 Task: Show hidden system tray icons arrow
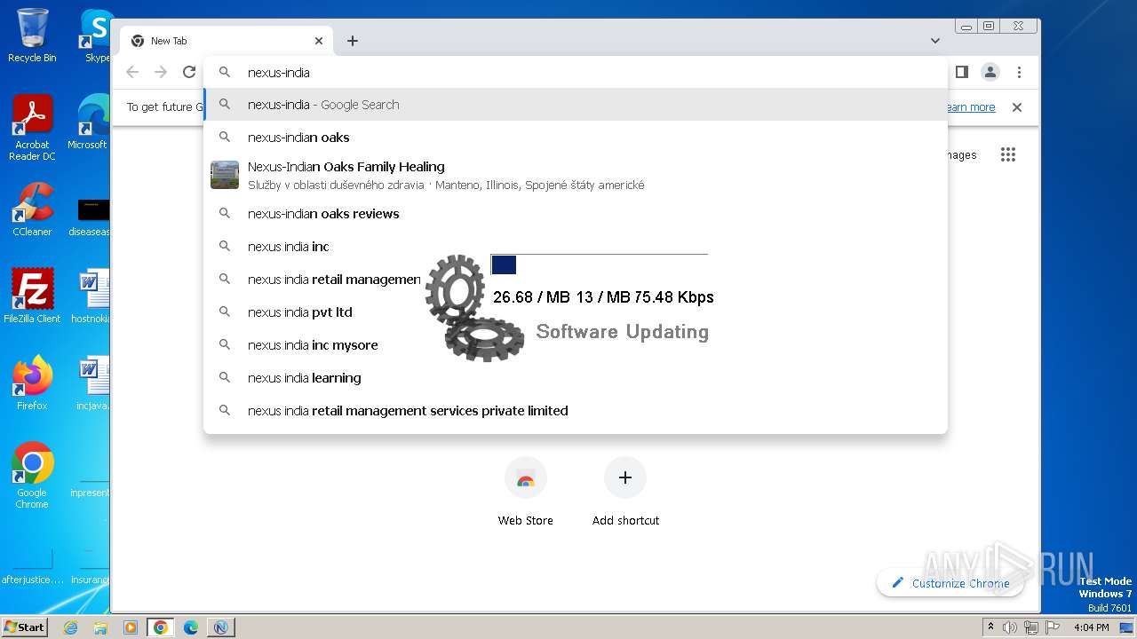(x=990, y=627)
